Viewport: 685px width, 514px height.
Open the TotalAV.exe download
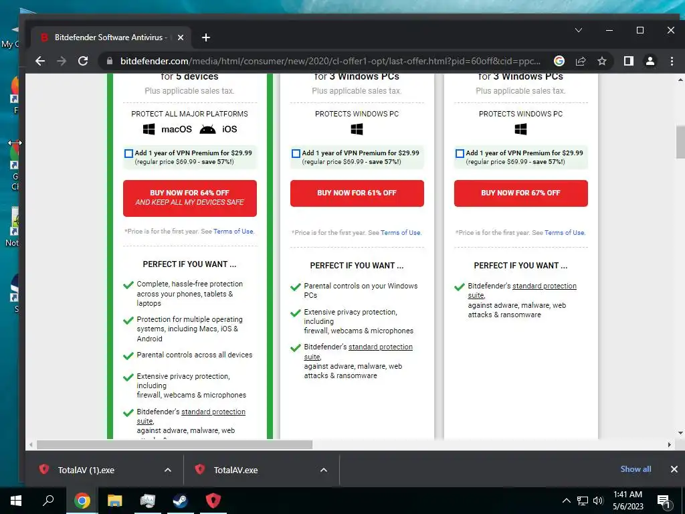point(236,470)
